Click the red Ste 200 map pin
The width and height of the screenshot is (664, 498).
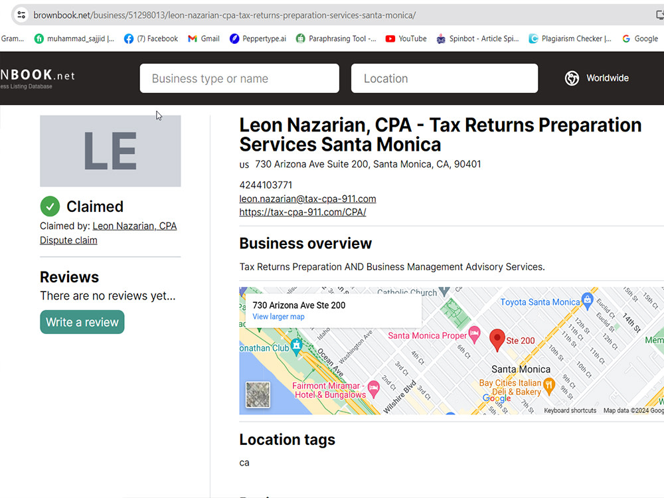point(497,339)
